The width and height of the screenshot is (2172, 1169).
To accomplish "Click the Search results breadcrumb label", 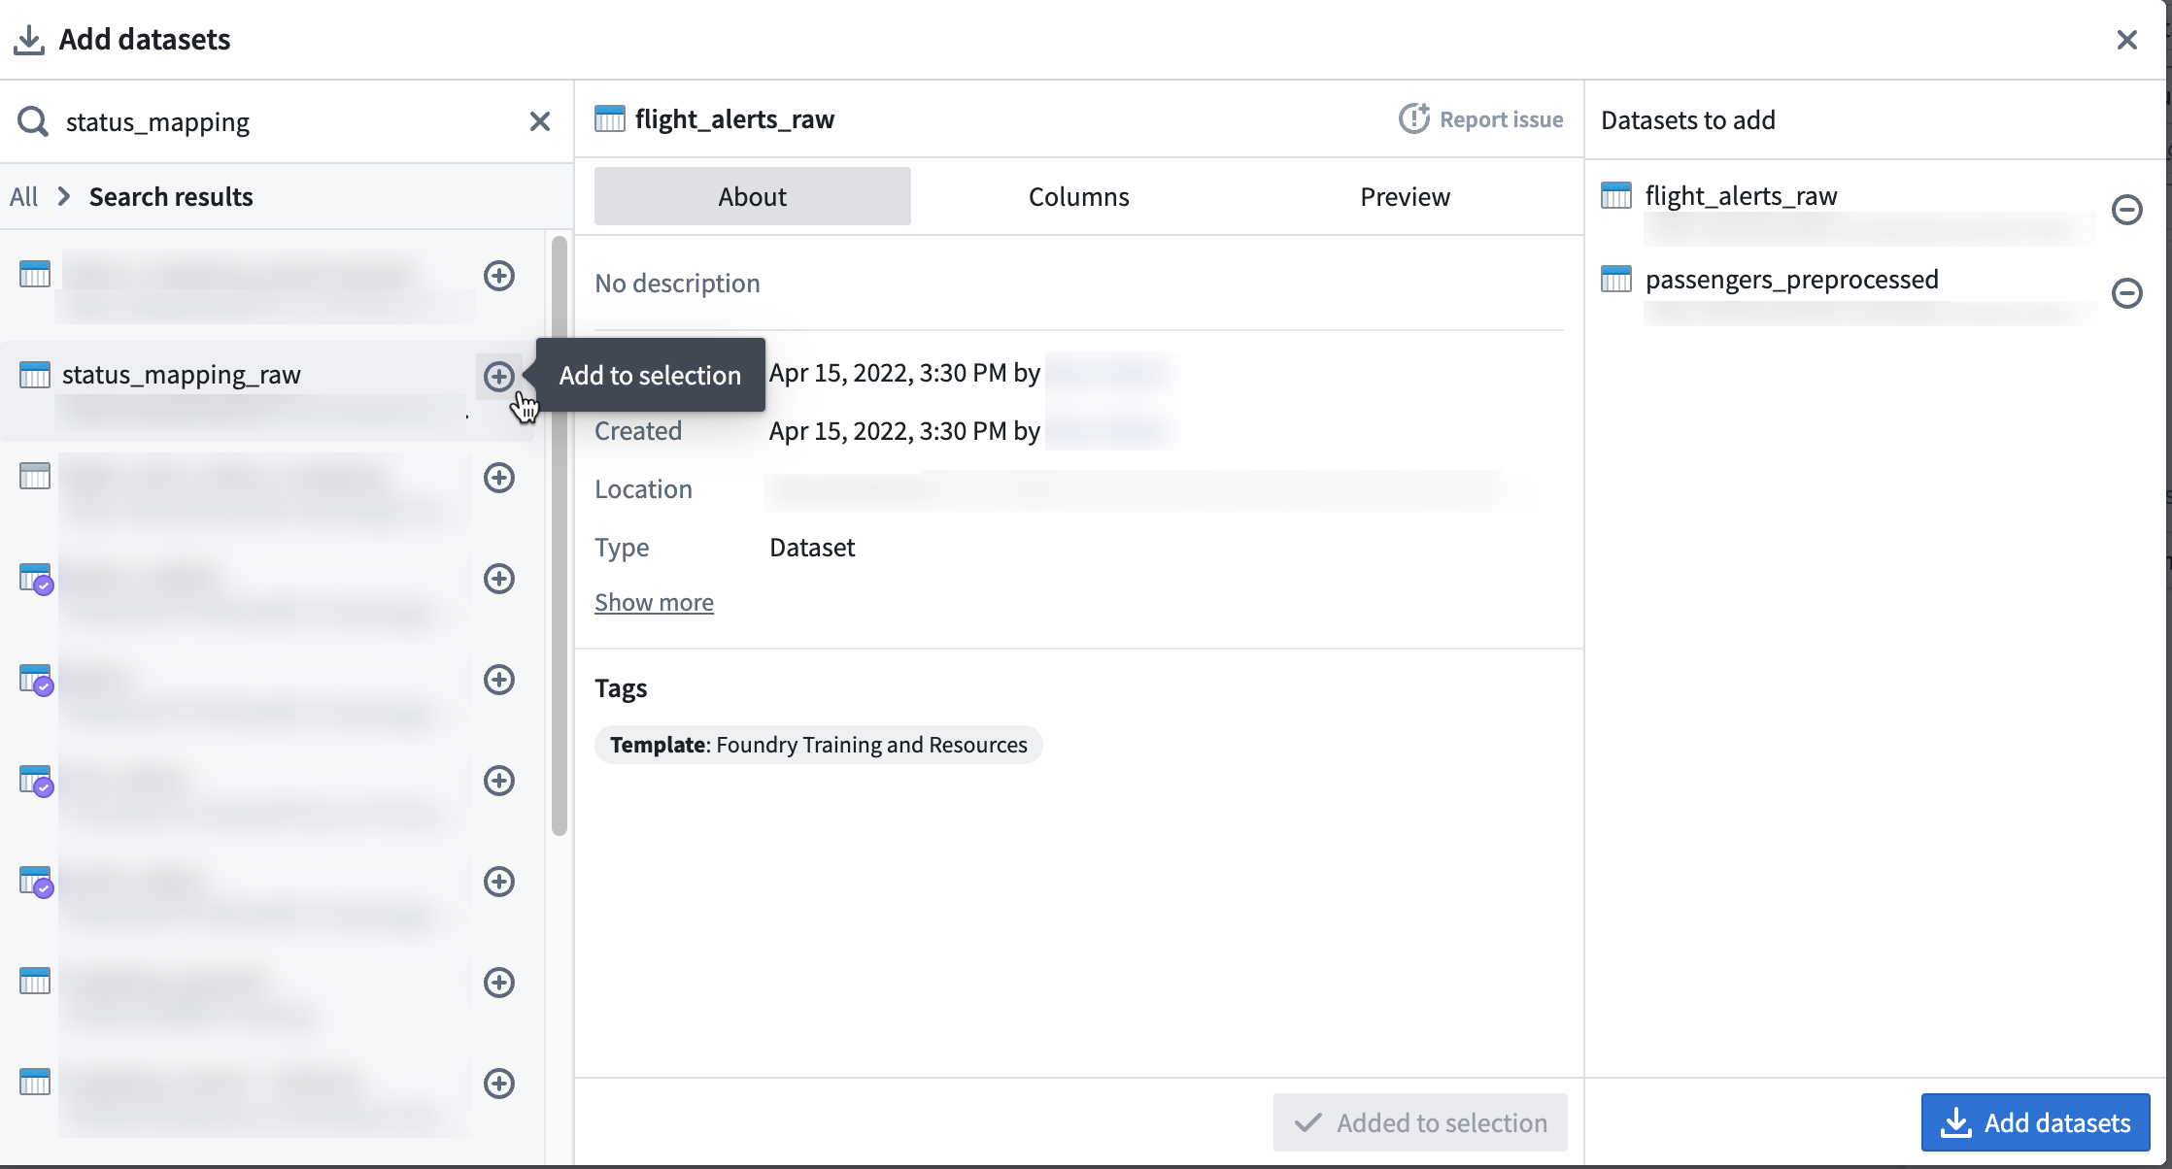I will point(171,197).
